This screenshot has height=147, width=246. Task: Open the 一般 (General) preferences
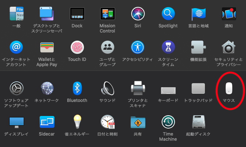17,14
